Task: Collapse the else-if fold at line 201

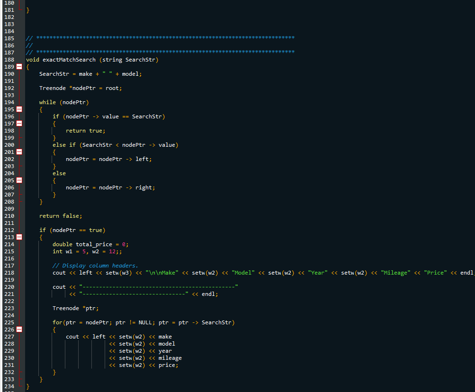Action: [19, 152]
